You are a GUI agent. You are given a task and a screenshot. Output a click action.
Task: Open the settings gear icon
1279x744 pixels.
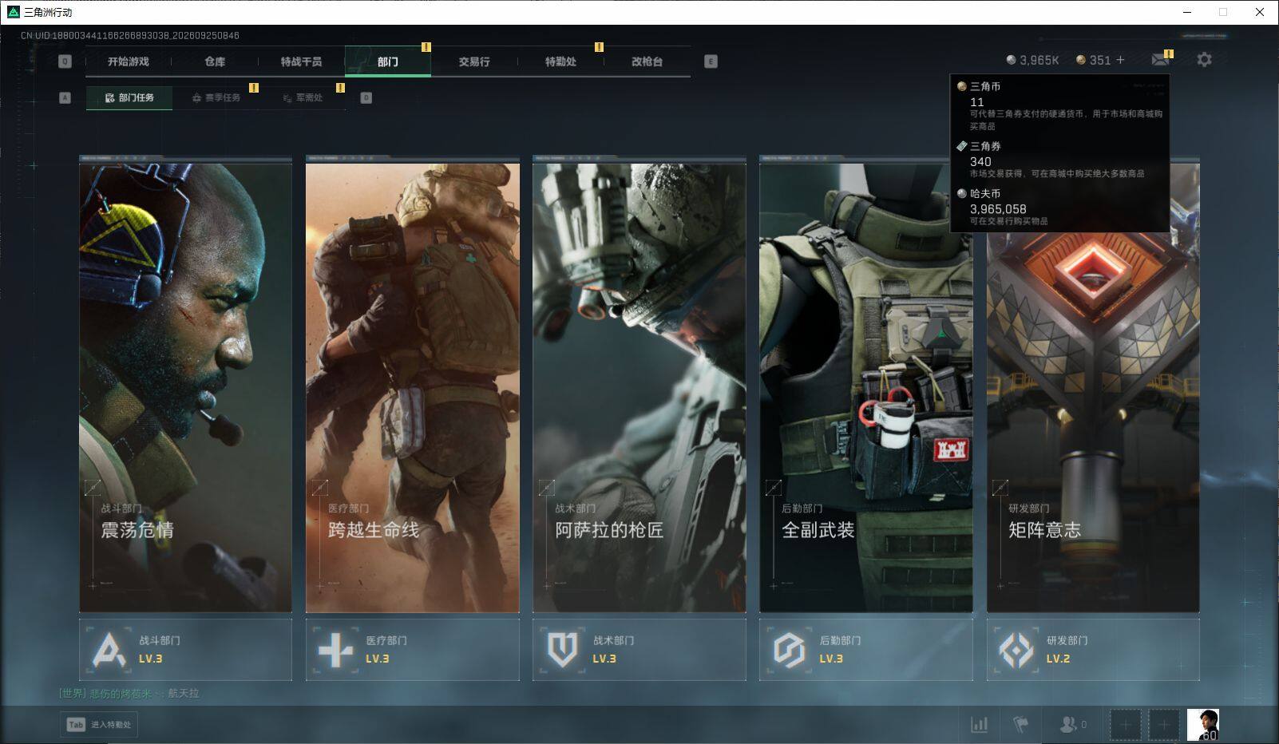coord(1204,59)
